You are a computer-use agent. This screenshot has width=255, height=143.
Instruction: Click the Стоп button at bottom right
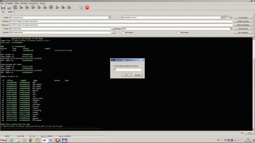click(x=250, y=133)
